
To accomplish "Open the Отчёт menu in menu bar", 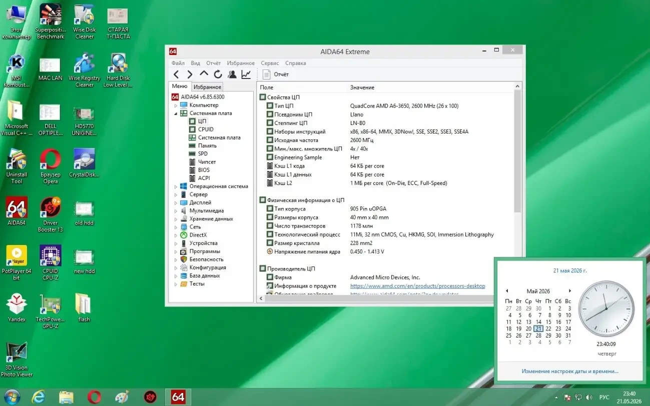I will pos(214,63).
